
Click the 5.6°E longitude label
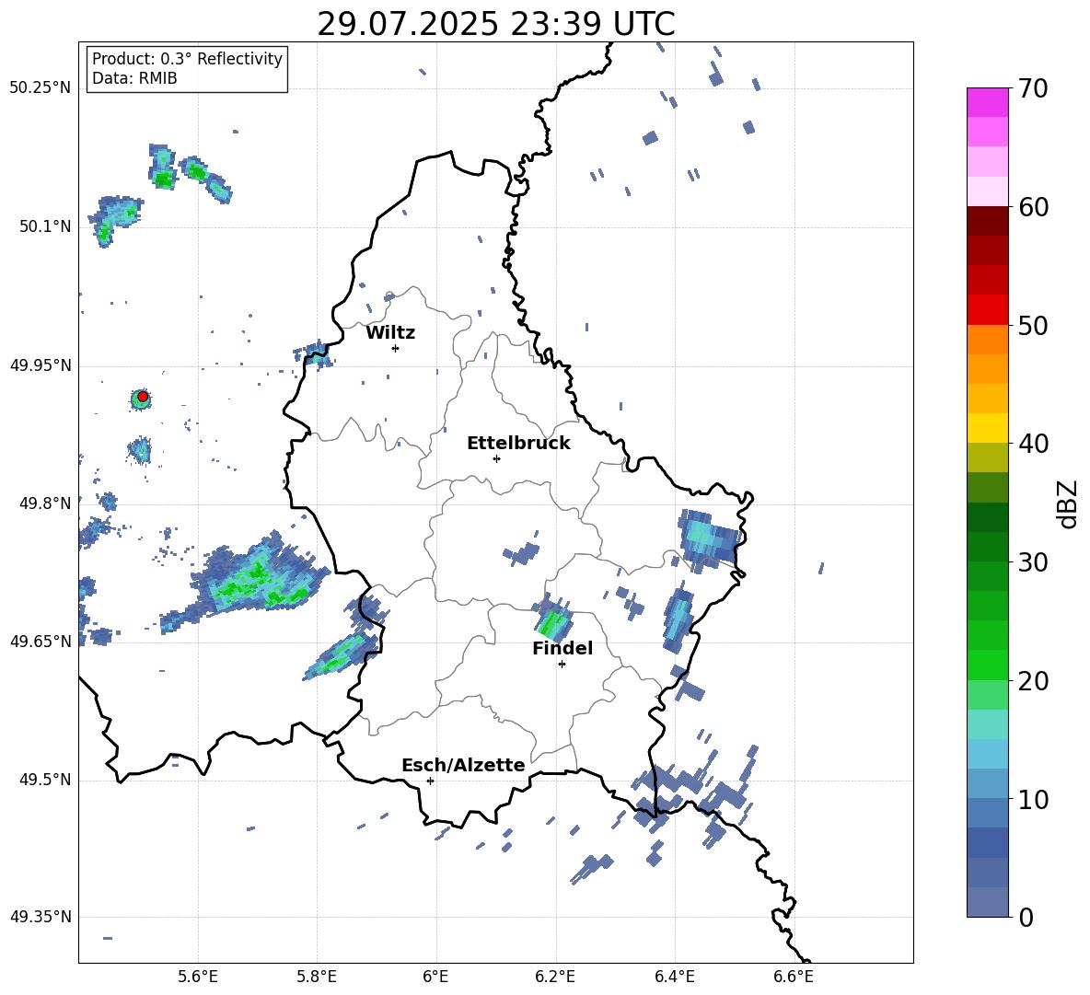click(x=198, y=977)
